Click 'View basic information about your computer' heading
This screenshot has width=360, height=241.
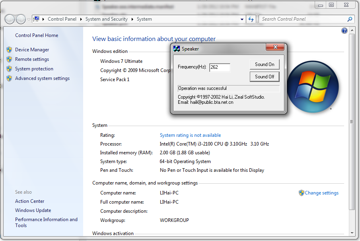point(154,39)
